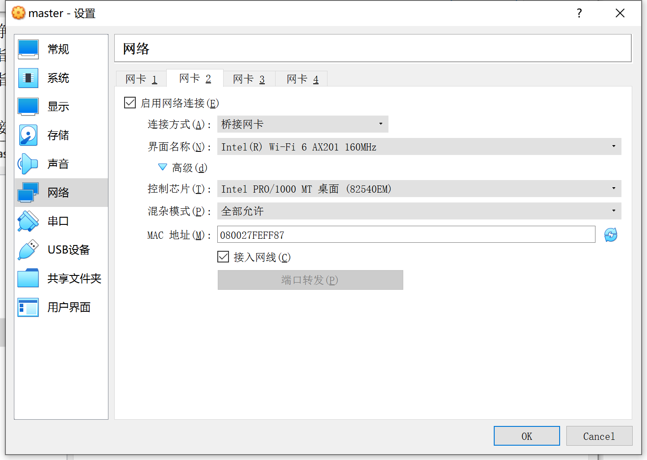Screen dimensions: 647x460
Task: Select 共享文件夹 label in the sidebar
Action: [74, 279]
